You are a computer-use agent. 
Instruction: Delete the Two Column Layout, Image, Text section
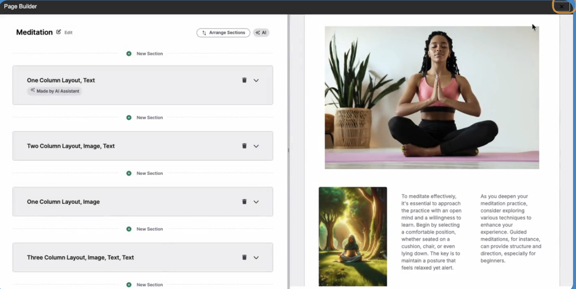244,146
